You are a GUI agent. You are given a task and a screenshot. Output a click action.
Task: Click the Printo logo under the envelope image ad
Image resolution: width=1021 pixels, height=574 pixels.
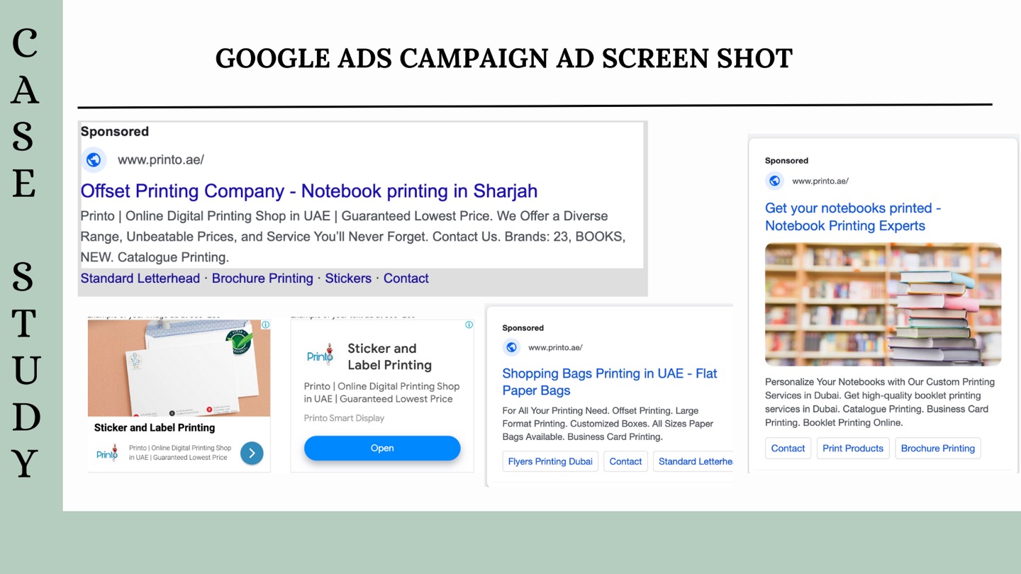(107, 453)
